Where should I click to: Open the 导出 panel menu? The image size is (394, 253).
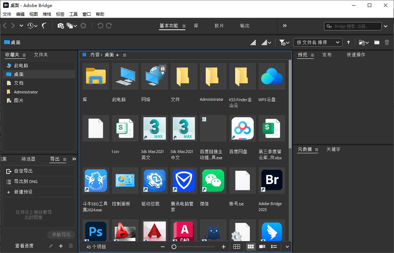click(x=65, y=159)
